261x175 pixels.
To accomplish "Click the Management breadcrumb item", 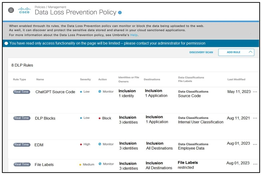I will [x=57, y=7].
